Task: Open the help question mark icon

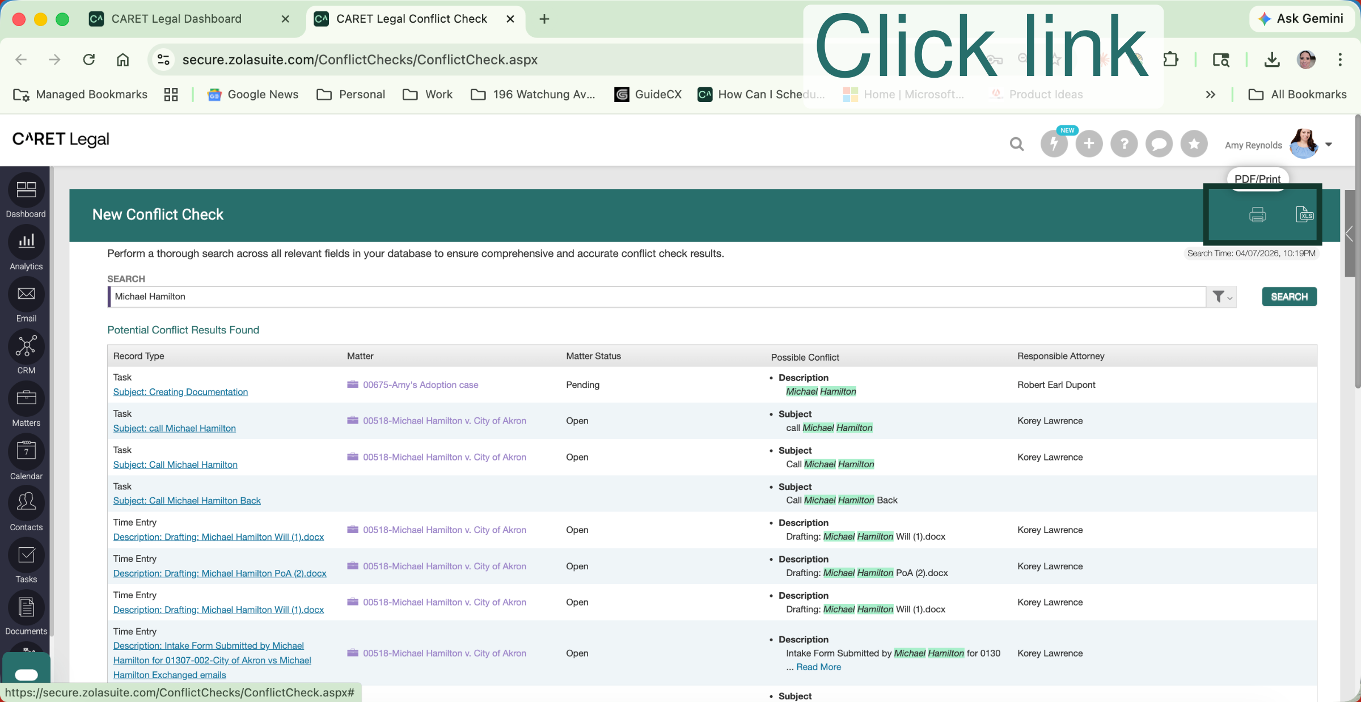Action: point(1124,144)
